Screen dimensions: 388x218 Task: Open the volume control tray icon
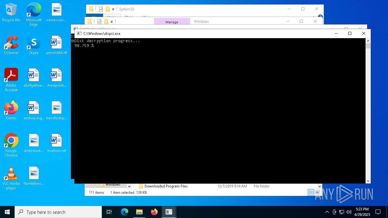click(349, 212)
